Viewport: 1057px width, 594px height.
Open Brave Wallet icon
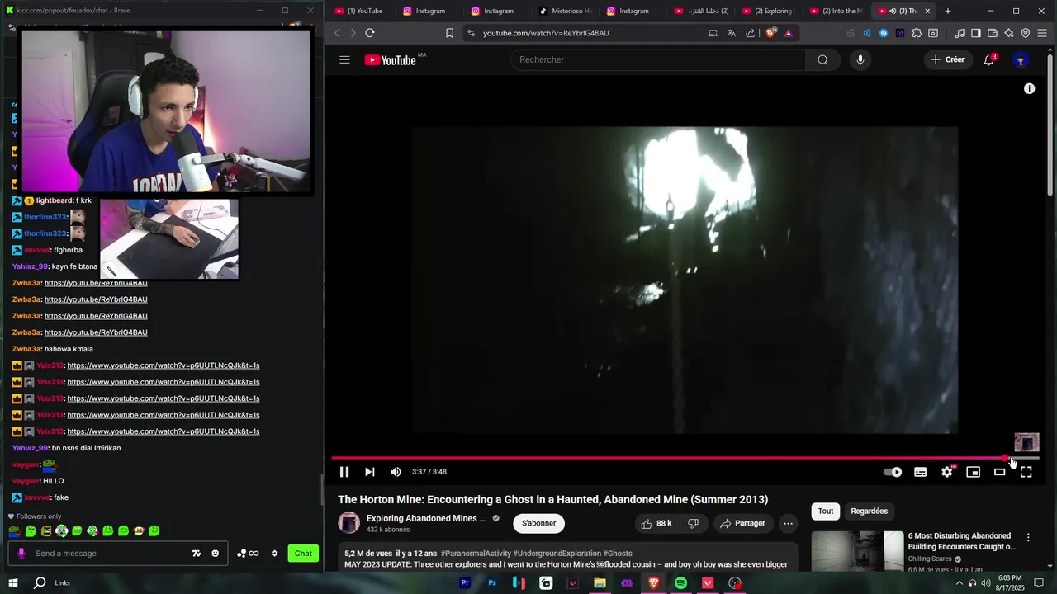[x=993, y=33]
